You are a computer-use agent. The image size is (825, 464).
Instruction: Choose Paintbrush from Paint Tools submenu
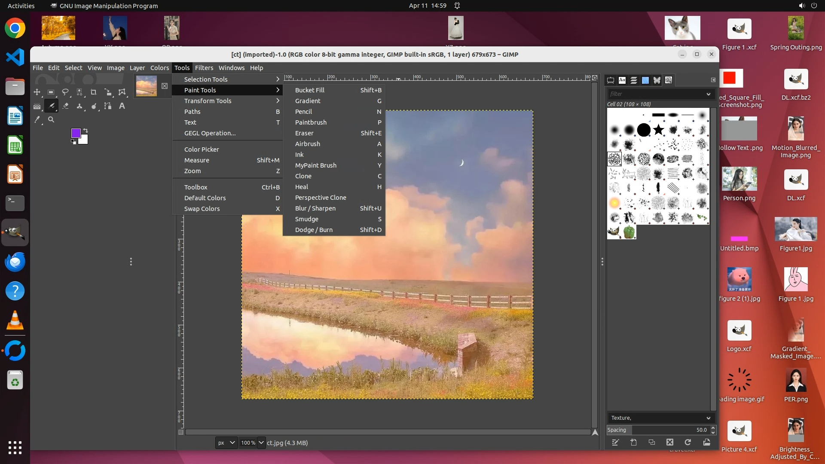coord(311,122)
